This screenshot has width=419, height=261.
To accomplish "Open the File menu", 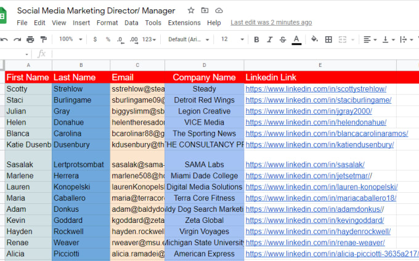I will tap(22, 23).
